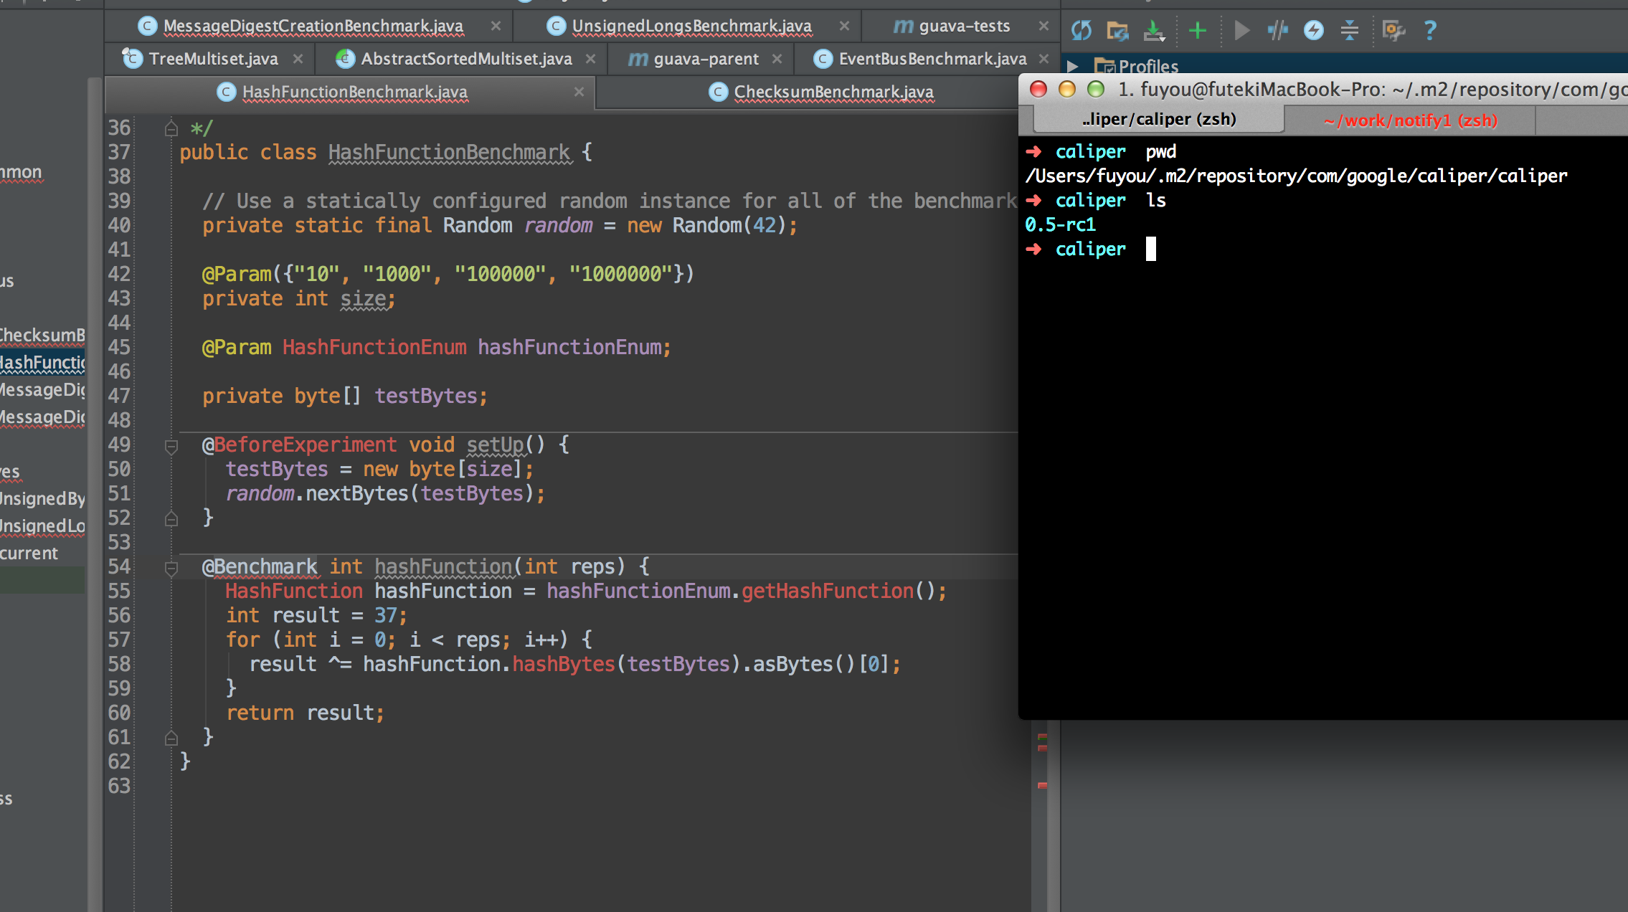Click the green terminal zoom button
Image resolution: width=1628 pixels, height=912 pixels.
click(x=1095, y=89)
